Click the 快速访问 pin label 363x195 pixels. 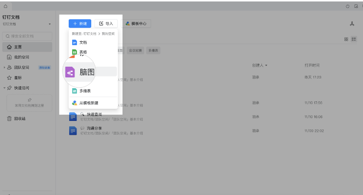[x=22, y=88]
